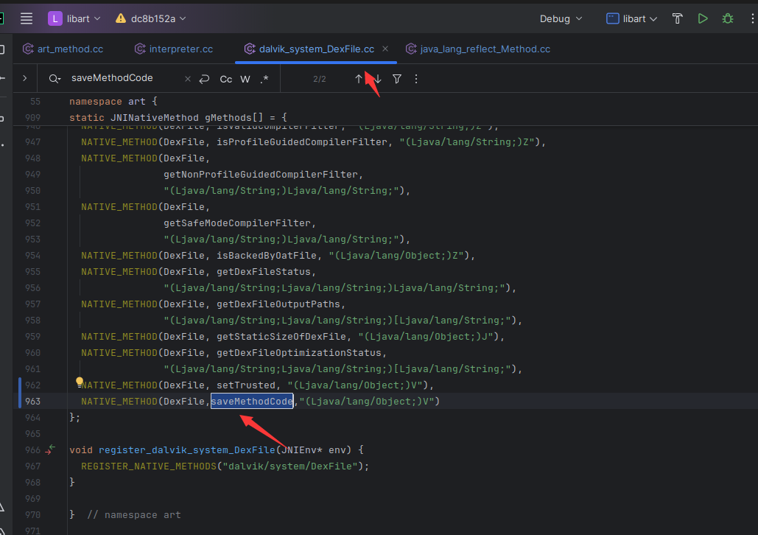
Task: Toggle whole Words (W) search option
Action: (x=245, y=79)
